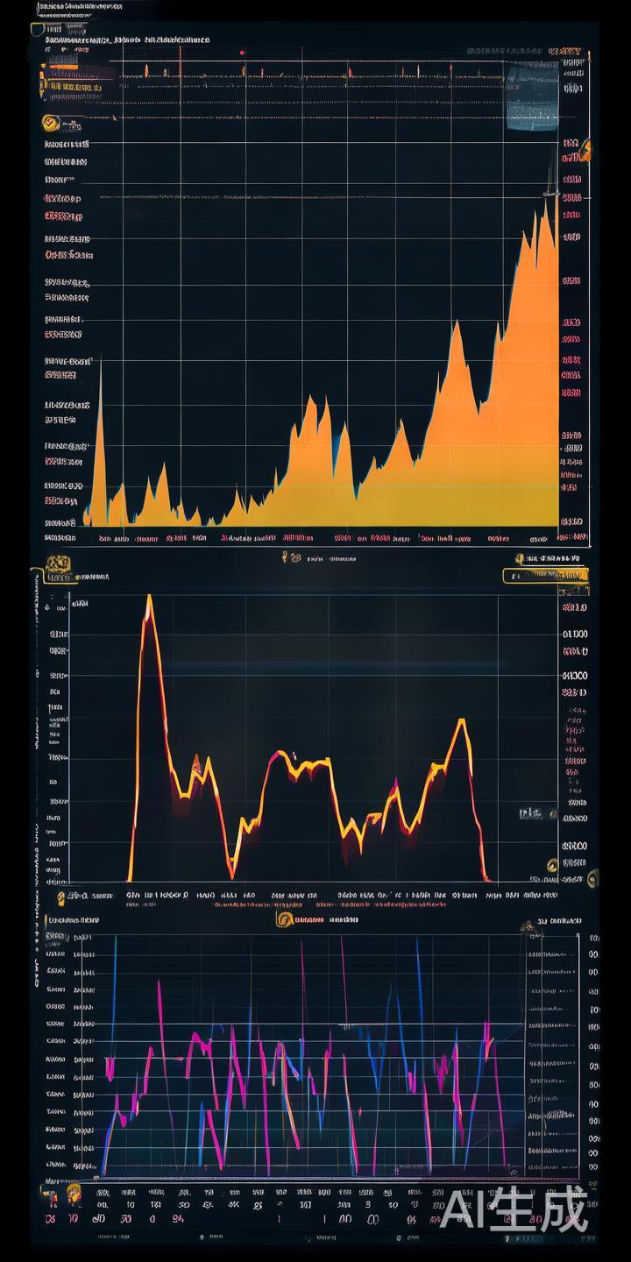This screenshot has width=631, height=1262.
Task: Click the orange figure icon below the bottom chart's left corner
Action: click(74, 1192)
